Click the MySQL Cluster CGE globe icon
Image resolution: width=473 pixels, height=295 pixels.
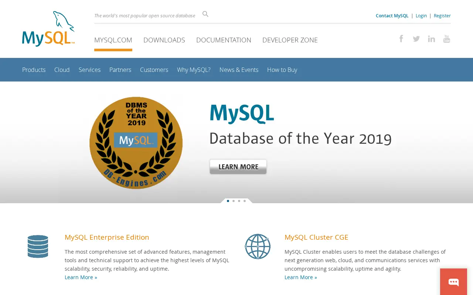pos(258,246)
